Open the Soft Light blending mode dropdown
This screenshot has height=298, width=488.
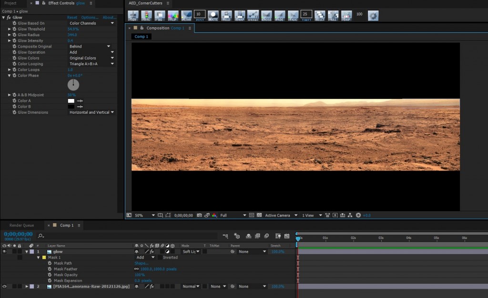191,251
